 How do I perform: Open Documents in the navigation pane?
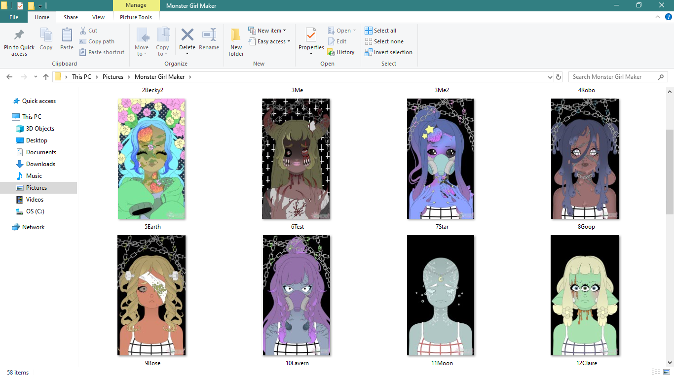coord(41,152)
